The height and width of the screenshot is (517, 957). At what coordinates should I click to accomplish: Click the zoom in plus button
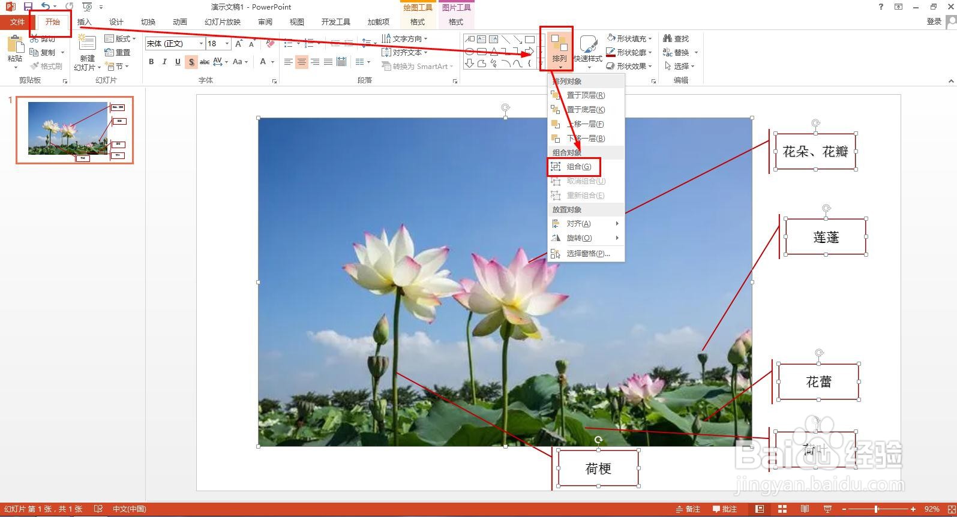(913, 509)
